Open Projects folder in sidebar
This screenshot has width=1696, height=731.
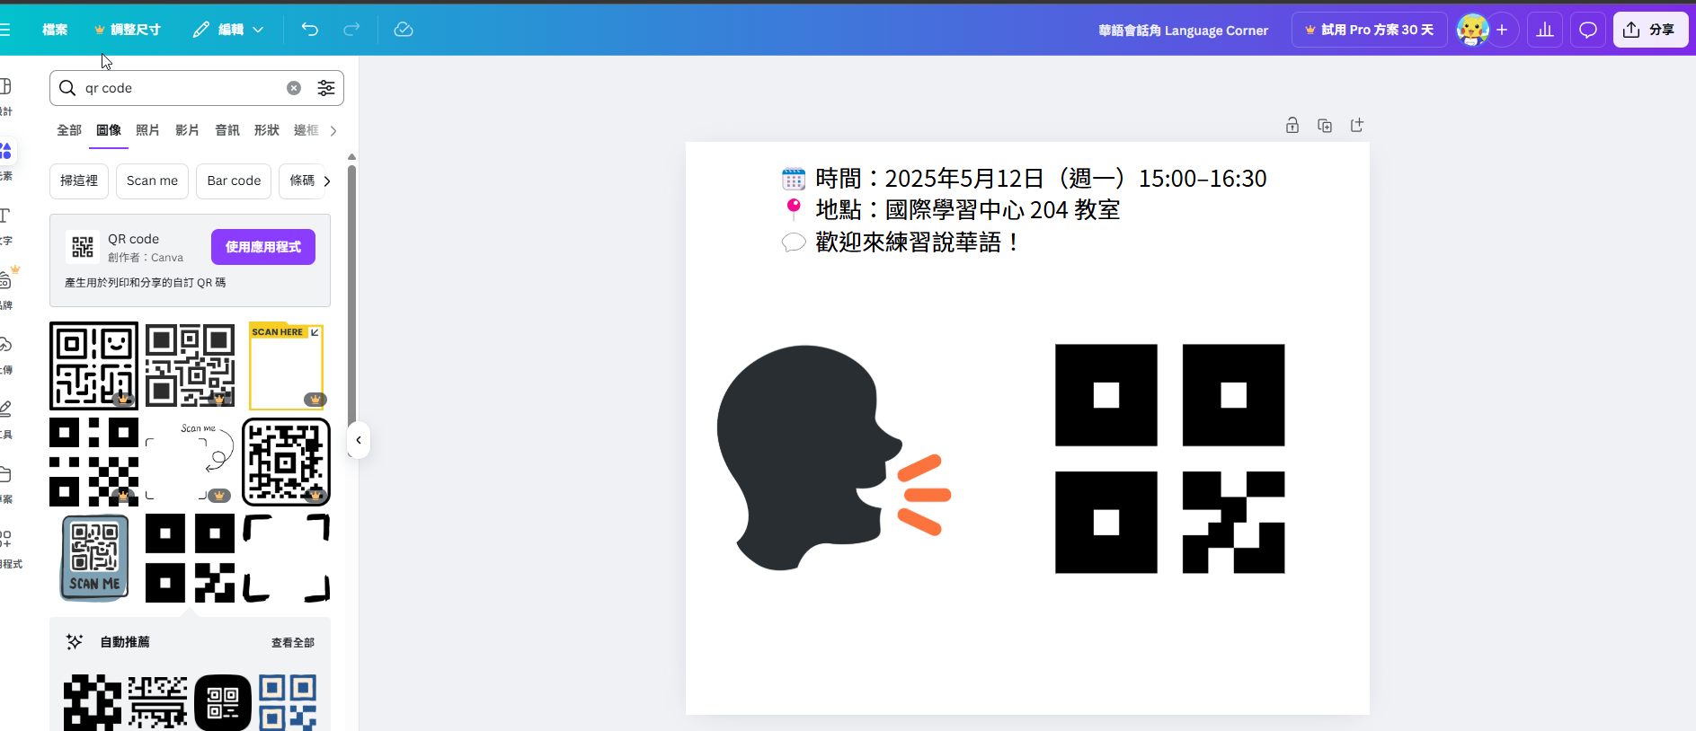coord(5,483)
